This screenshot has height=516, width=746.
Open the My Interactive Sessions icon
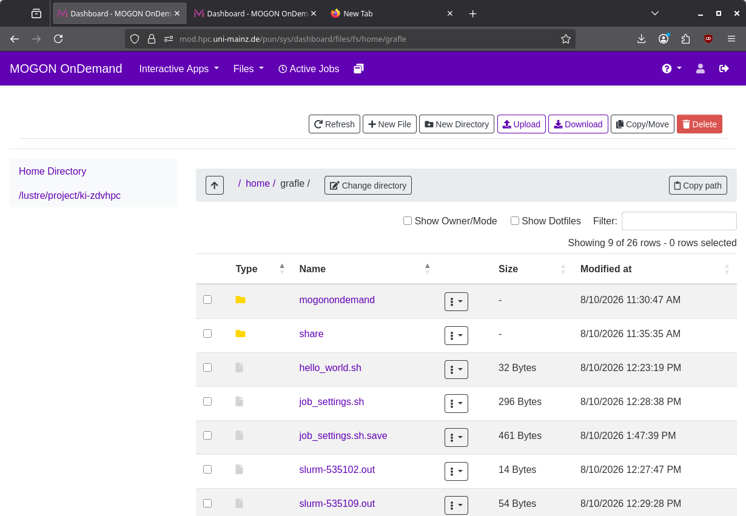point(358,69)
